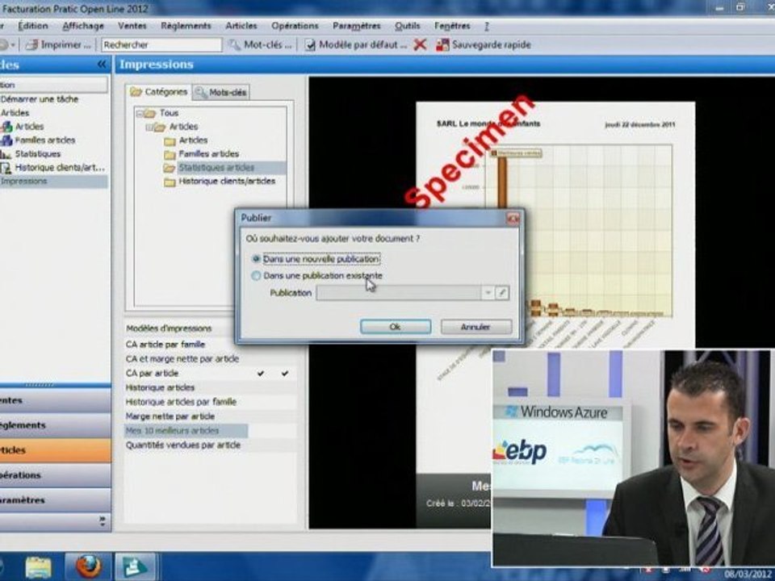Select Dans une publication existante option

tap(256, 276)
